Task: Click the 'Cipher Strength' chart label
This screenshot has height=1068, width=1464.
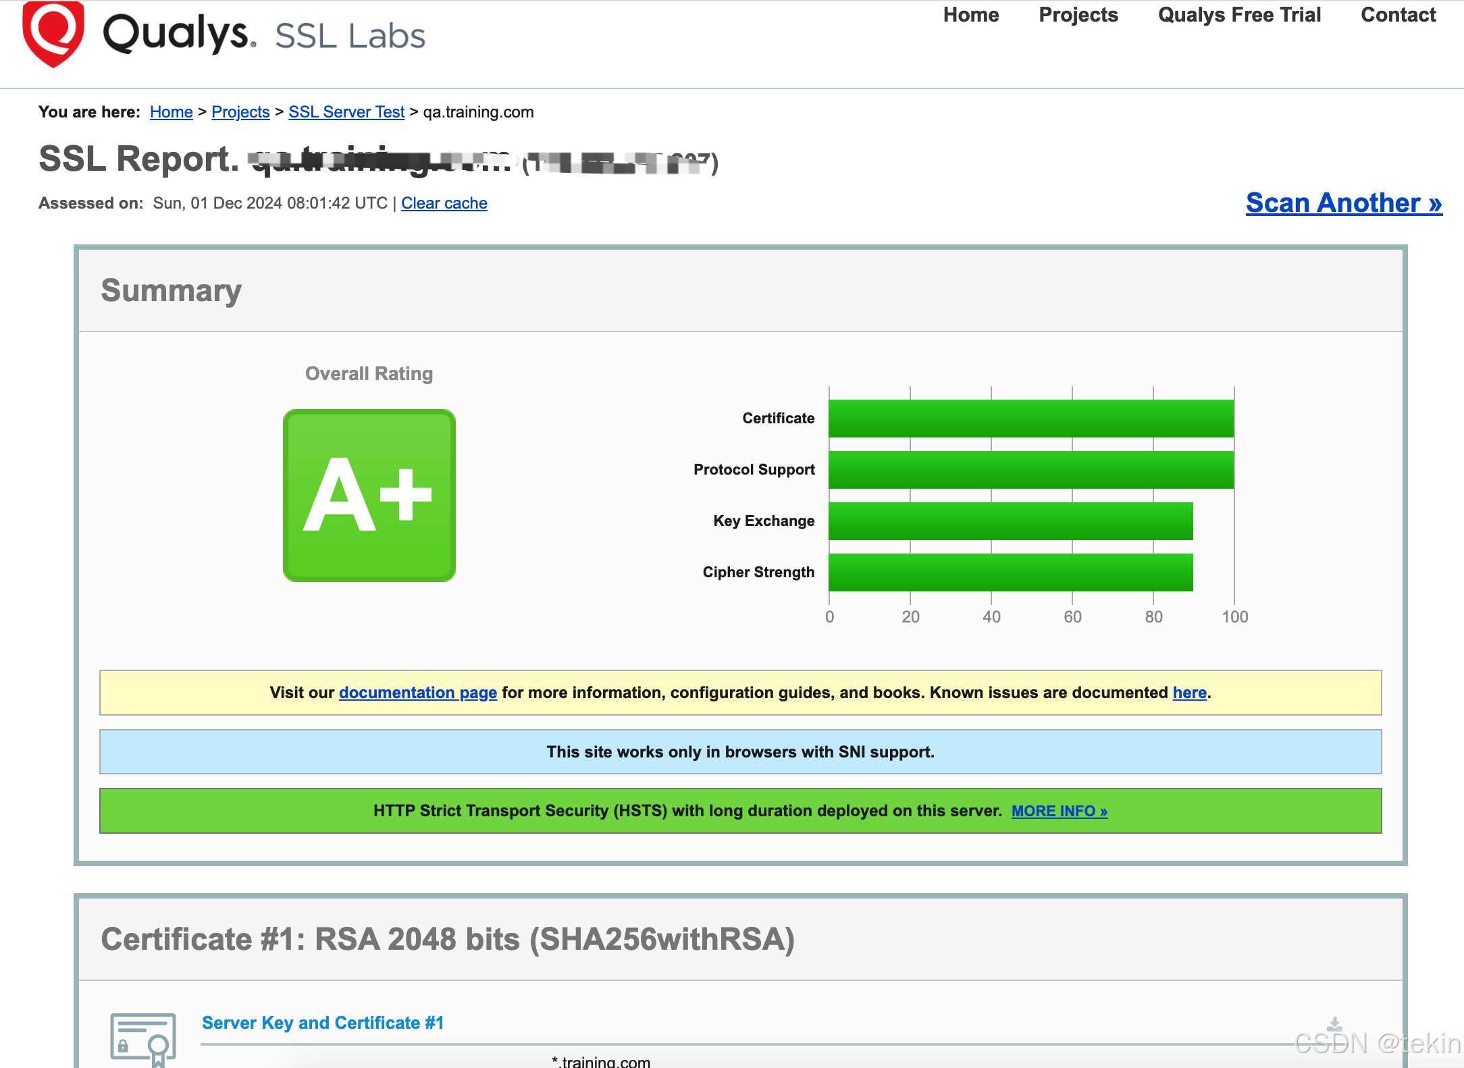Action: (x=758, y=572)
